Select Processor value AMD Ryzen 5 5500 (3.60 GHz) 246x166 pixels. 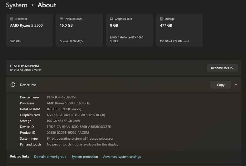click(x=69, y=103)
